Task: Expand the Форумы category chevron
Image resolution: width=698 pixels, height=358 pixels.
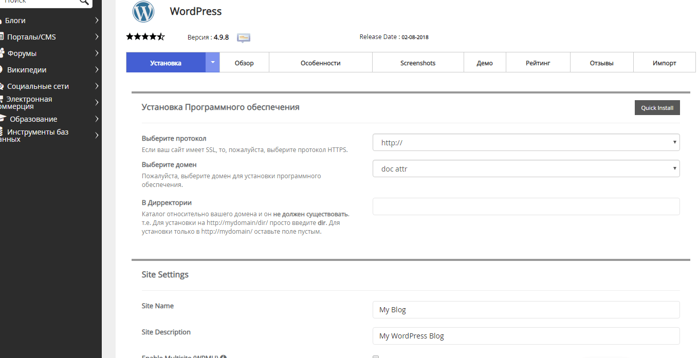Action: click(97, 53)
